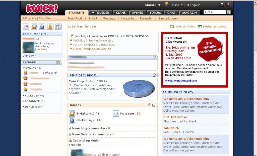Open Forum KWICK! 2.0 Beta-Test link
The width and height of the screenshot is (257, 156).
[95, 45]
